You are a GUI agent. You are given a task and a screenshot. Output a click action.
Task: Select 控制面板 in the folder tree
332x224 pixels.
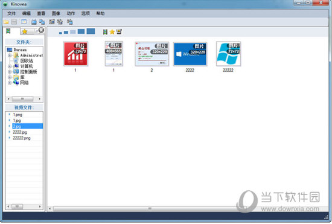[x=28, y=72]
